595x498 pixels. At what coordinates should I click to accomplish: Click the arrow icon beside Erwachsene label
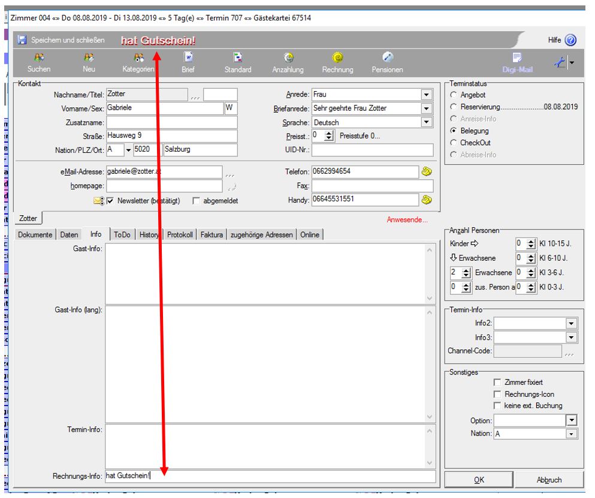[454, 257]
